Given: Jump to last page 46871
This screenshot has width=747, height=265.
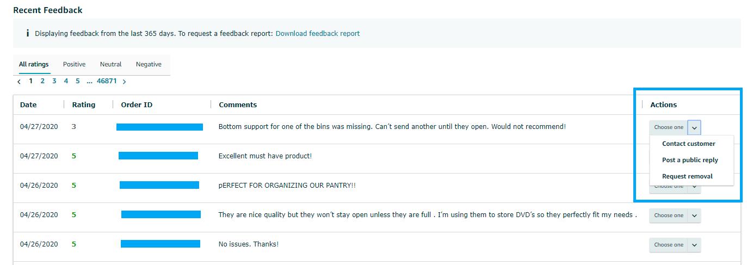Looking at the screenshot, I should (x=107, y=81).
